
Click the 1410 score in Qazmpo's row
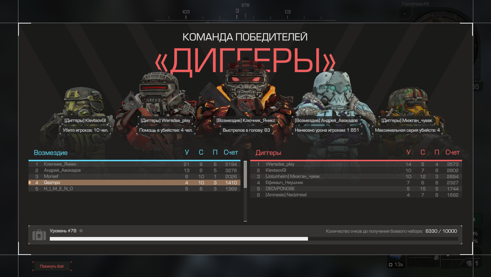pos(231,183)
